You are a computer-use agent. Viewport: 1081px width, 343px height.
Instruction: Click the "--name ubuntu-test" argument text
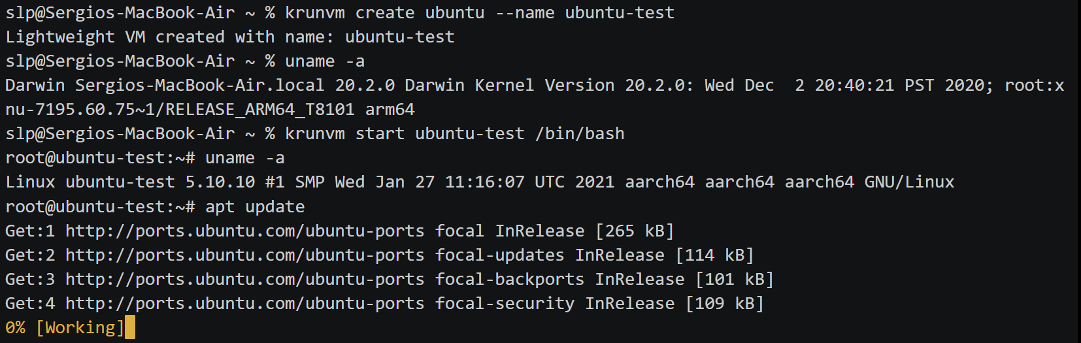[585, 12]
